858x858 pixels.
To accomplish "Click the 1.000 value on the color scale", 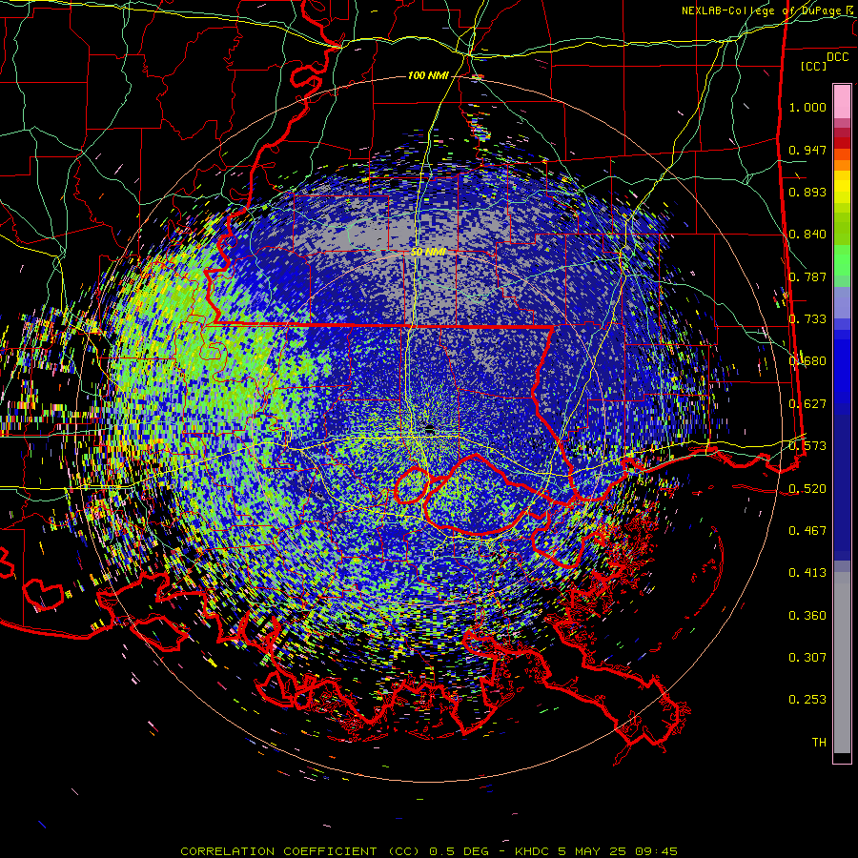I will [807, 107].
